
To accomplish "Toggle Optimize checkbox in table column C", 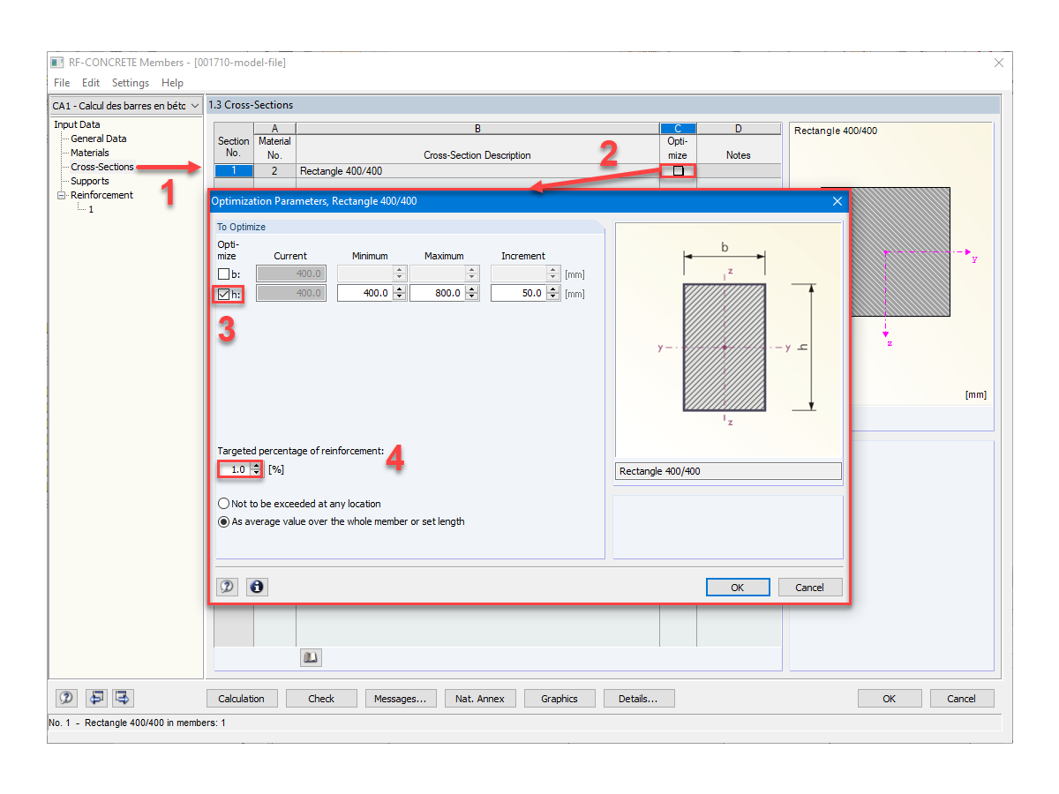I will [678, 171].
